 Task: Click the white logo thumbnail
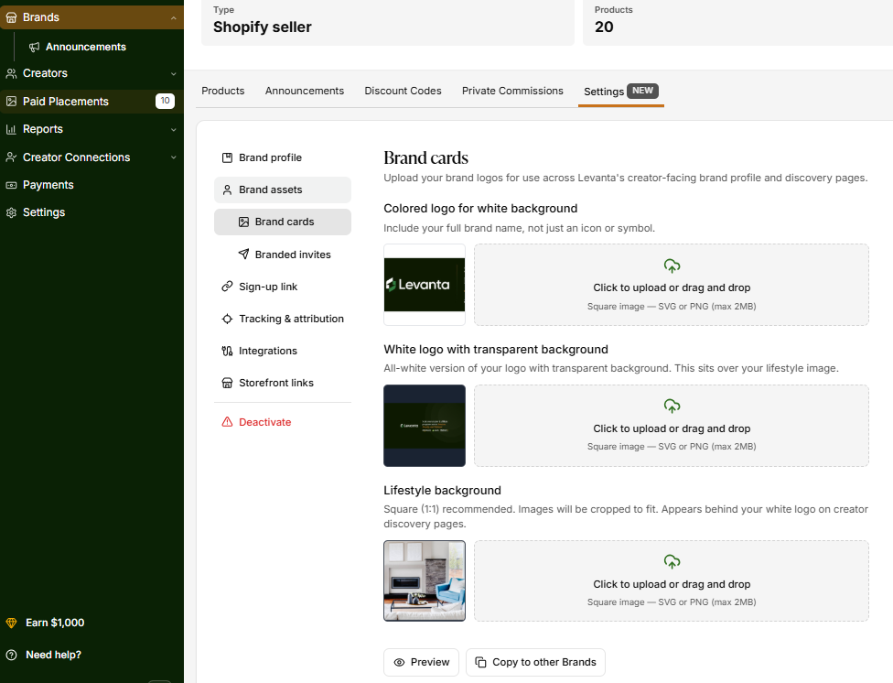425,426
